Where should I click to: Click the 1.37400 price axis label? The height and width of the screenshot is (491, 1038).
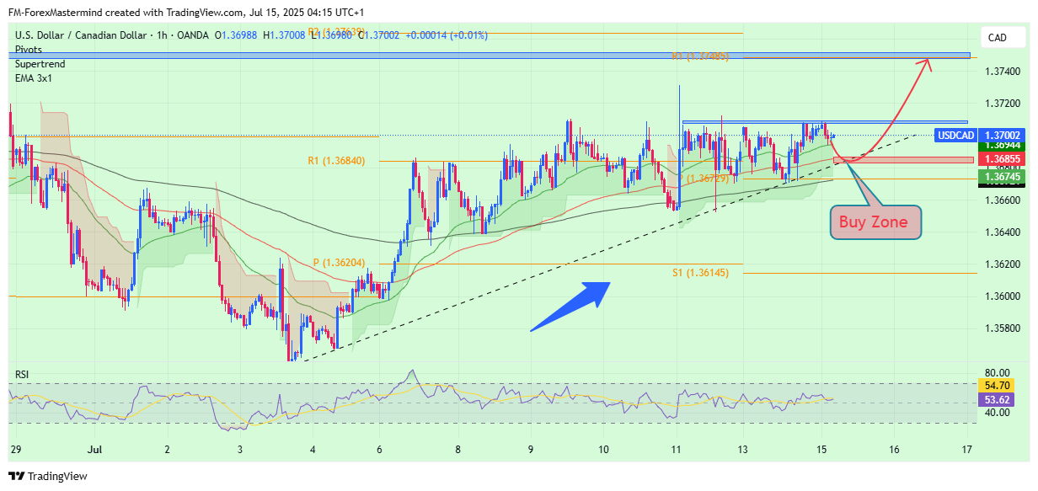1003,72
